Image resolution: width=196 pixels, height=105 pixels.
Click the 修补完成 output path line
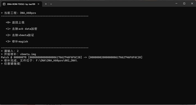(39, 61)
